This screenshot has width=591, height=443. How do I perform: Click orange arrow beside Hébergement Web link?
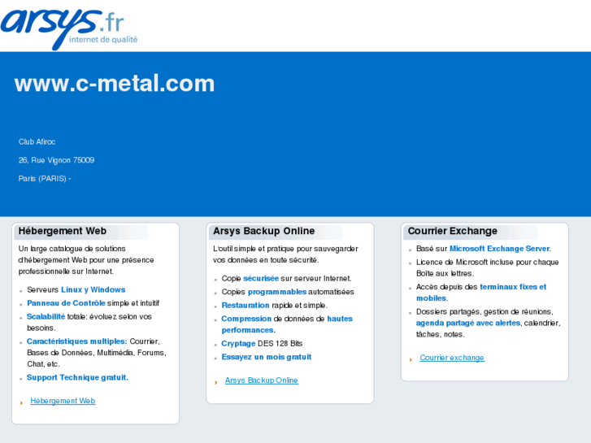(x=21, y=403)
